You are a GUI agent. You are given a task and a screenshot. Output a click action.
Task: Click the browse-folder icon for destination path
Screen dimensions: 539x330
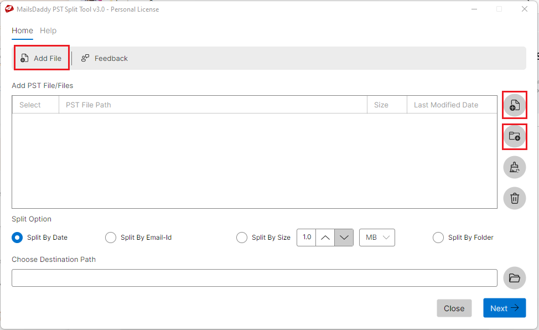(514, 278)
